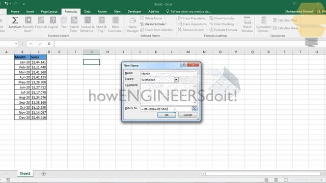The width and height of the screenshot is (326, 183).
Task: Open Math & Trig functions
Action: (x=101, y=24)
